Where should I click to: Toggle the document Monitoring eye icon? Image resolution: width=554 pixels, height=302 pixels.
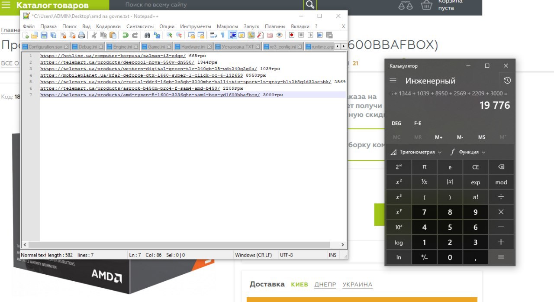pos(279,35)
